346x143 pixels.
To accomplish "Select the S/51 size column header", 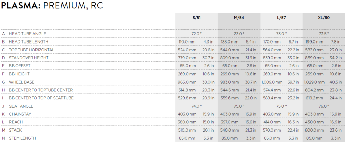I will coord(196,18).
